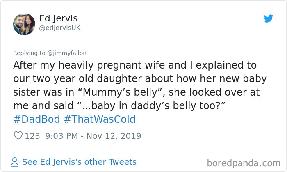
Task: Click the person icon beside other Tweets link
Action: pos(15,162)
